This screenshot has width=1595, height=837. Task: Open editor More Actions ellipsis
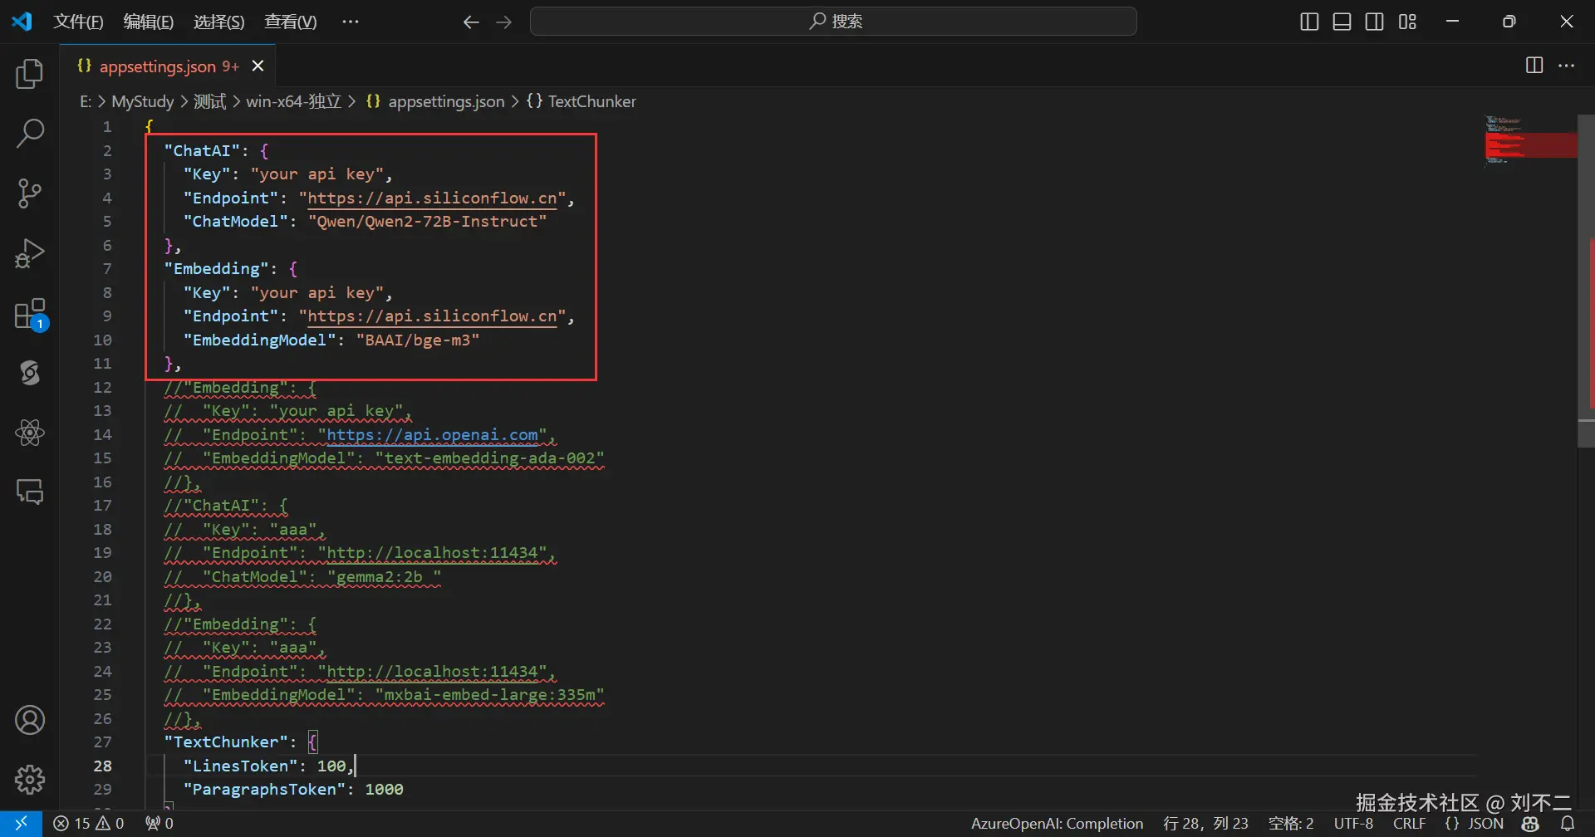pos(1567,66)
